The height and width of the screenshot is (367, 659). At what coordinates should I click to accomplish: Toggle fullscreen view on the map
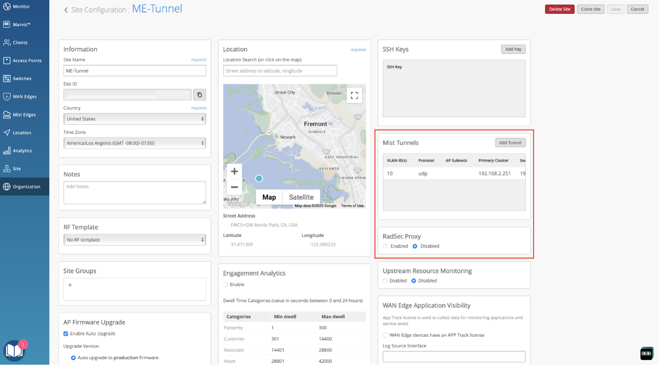click(x=354, y=95)
